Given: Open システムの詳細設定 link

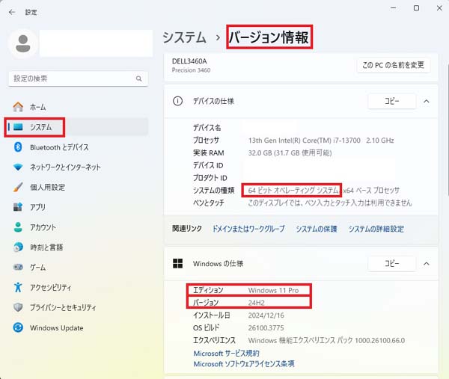Looking at the screenshot, I should point(376,229).
